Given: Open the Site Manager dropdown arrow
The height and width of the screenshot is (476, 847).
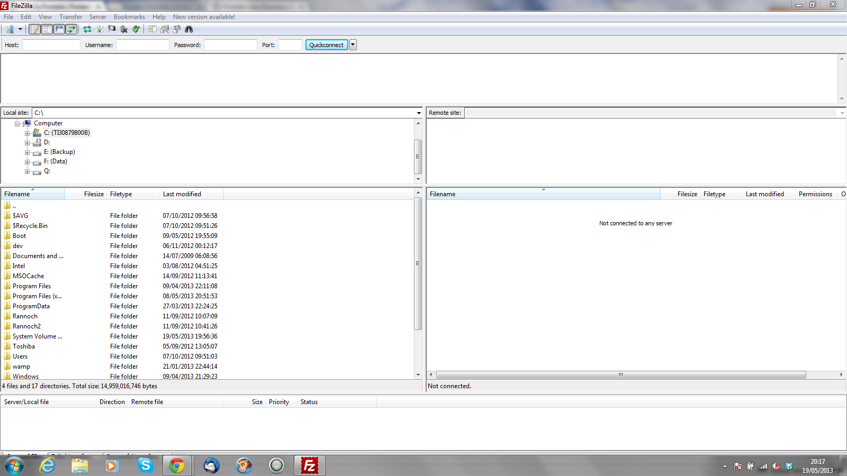Looking at the screenshot, I should click(20, 29).
